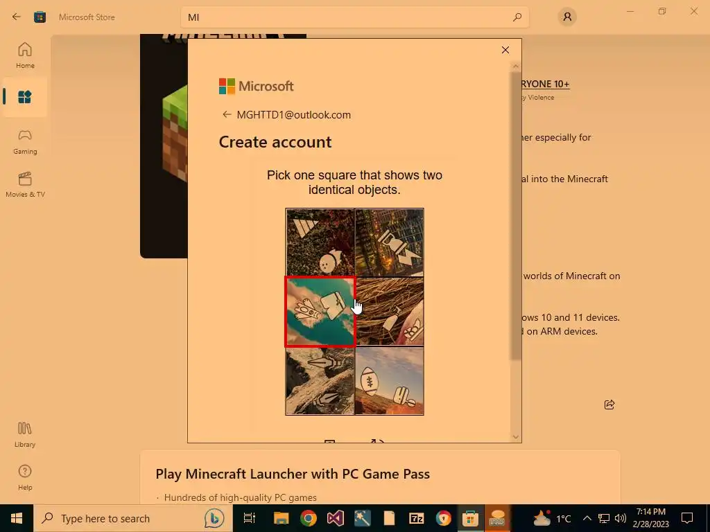Pick captcha square with triangles and bowling pin

click(320, 242)
